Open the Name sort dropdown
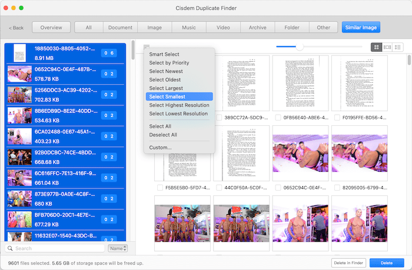Viewport: 412px width, 270px height. (118, 248)
